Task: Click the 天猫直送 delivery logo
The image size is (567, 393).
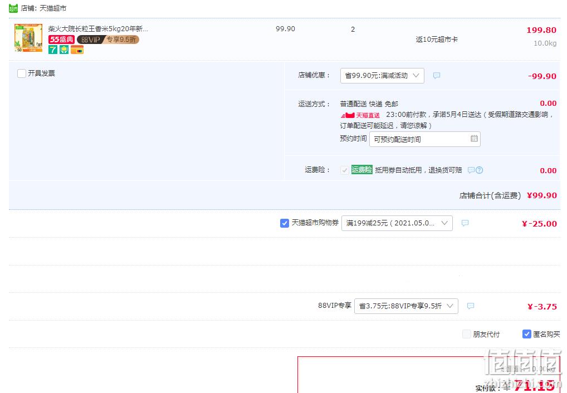Action: coord(360,115)
